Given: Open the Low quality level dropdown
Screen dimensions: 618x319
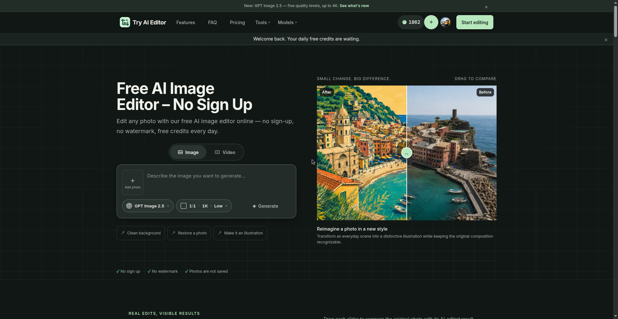Looking at the screenshot, I should coord(220,206).
